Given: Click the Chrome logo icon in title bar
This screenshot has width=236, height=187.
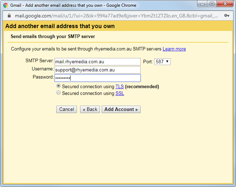Looking at the screenshot, I should (x=6, y=5).
